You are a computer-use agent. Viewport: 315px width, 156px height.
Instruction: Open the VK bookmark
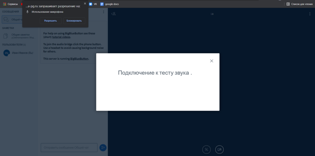pos(93,4)
